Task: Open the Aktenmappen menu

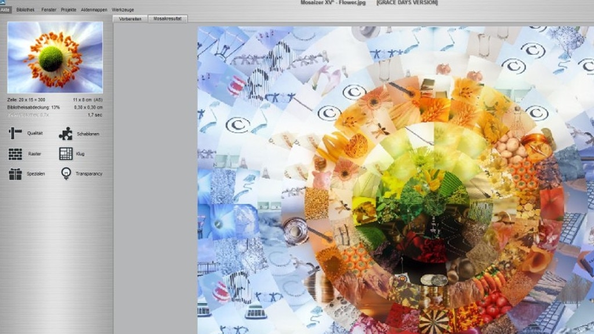Action: point(94,10)
